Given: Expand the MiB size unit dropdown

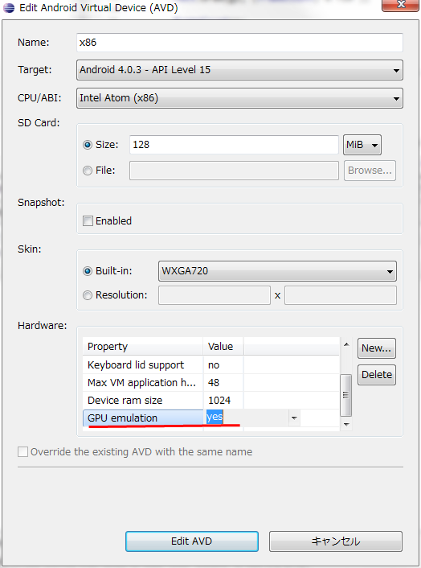Looking at the screenshot, I should coord(362,145).
